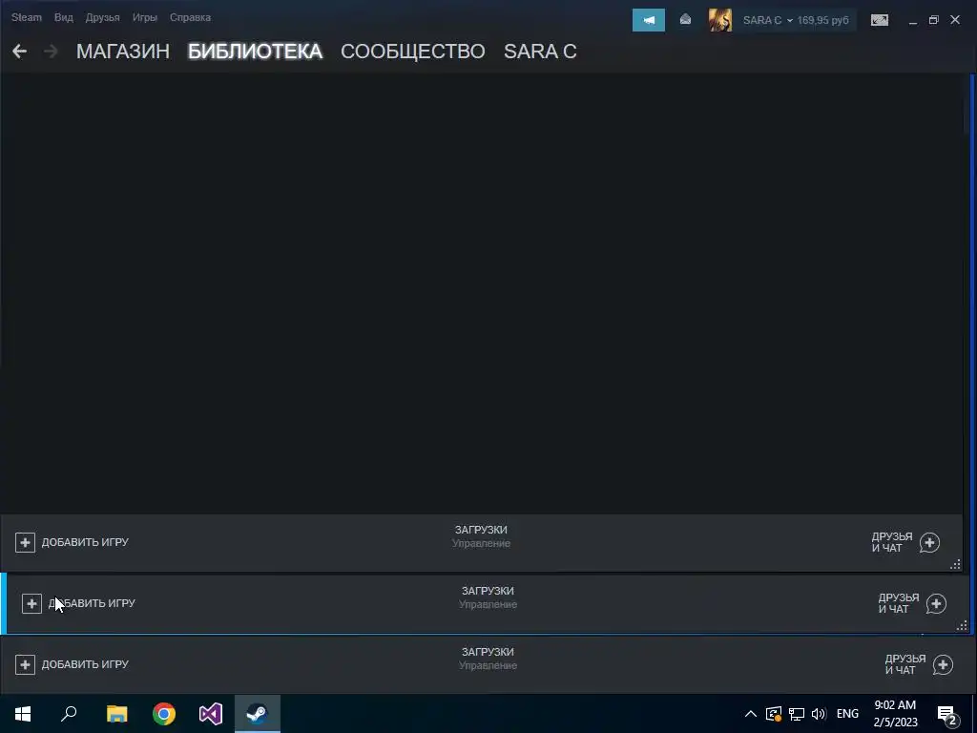This screenshot has height=733, width=977.
Task: Open the СООБЩЕСТВО tab
Action: point(412,52)
